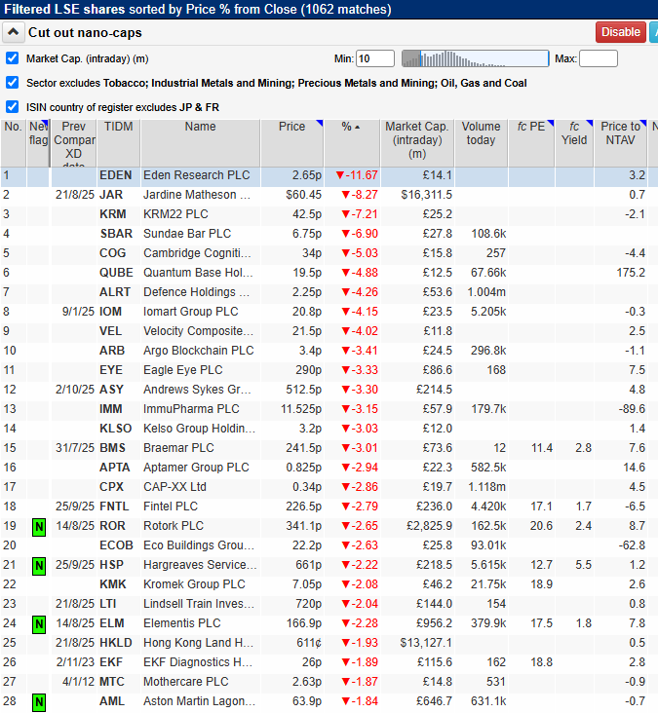
Task: Sort by the Volume today column header
Action: 481,143
